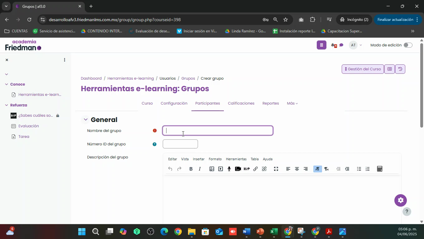Open the Más dropdown tab

tap(292, 103)
